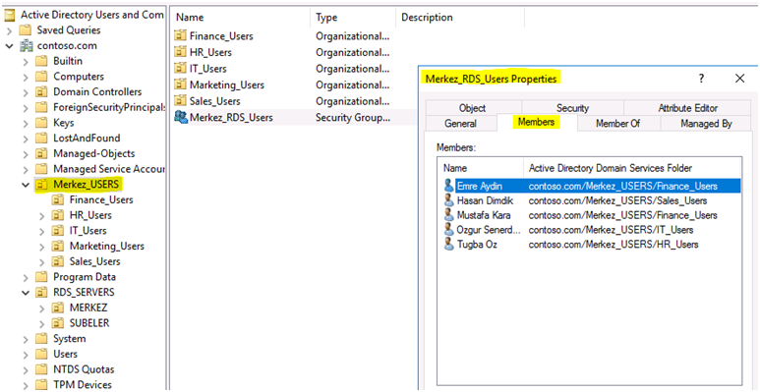Click the help question mark button
Screen dimensions: 760x392
tap(701, 79)
